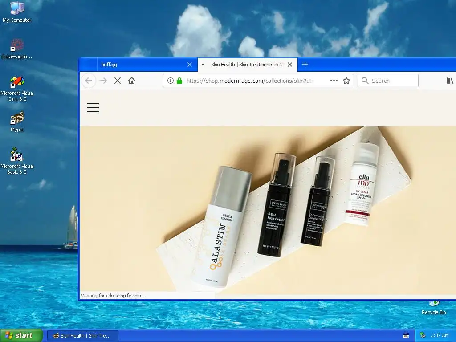This screenshot has height=342, width=456.
Task: Click the network tray icon by clock
Action: click(423, 336)
